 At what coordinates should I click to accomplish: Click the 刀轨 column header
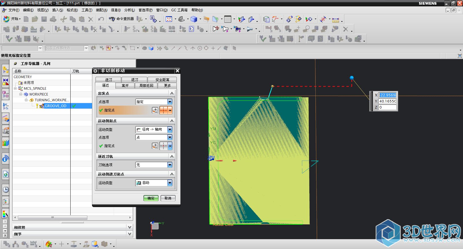click(x=81, y=71)
